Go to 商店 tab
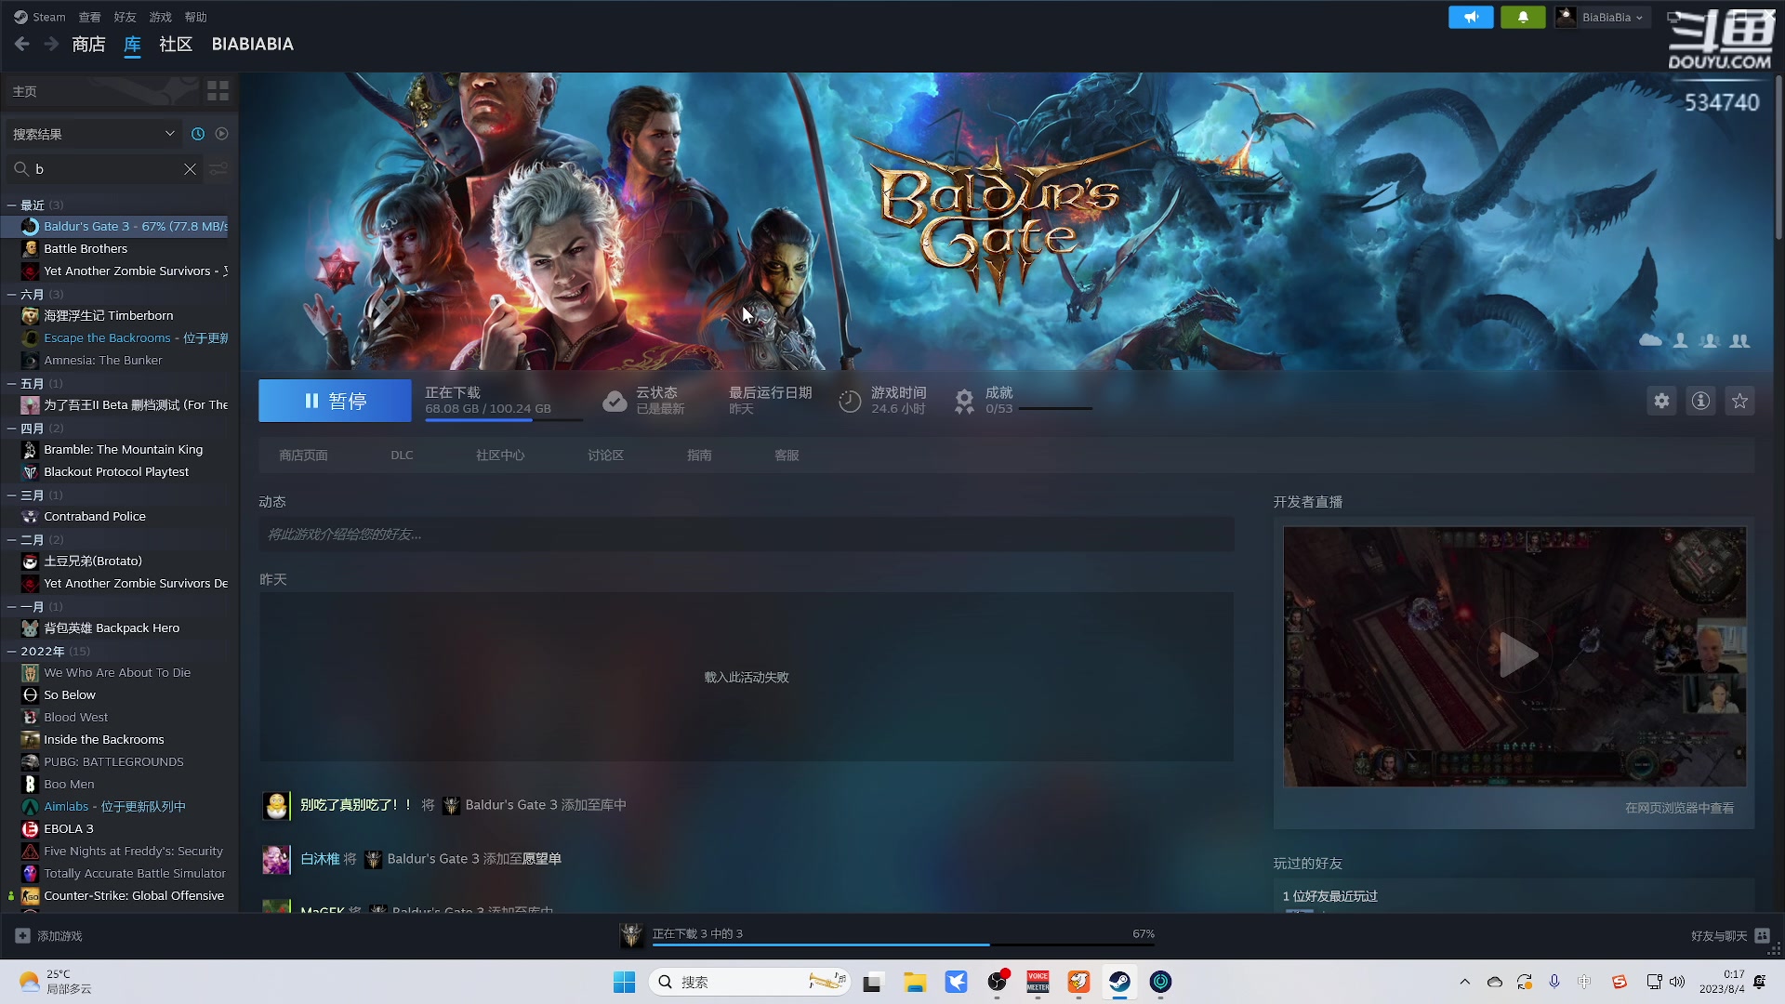 tap(88, 44)
